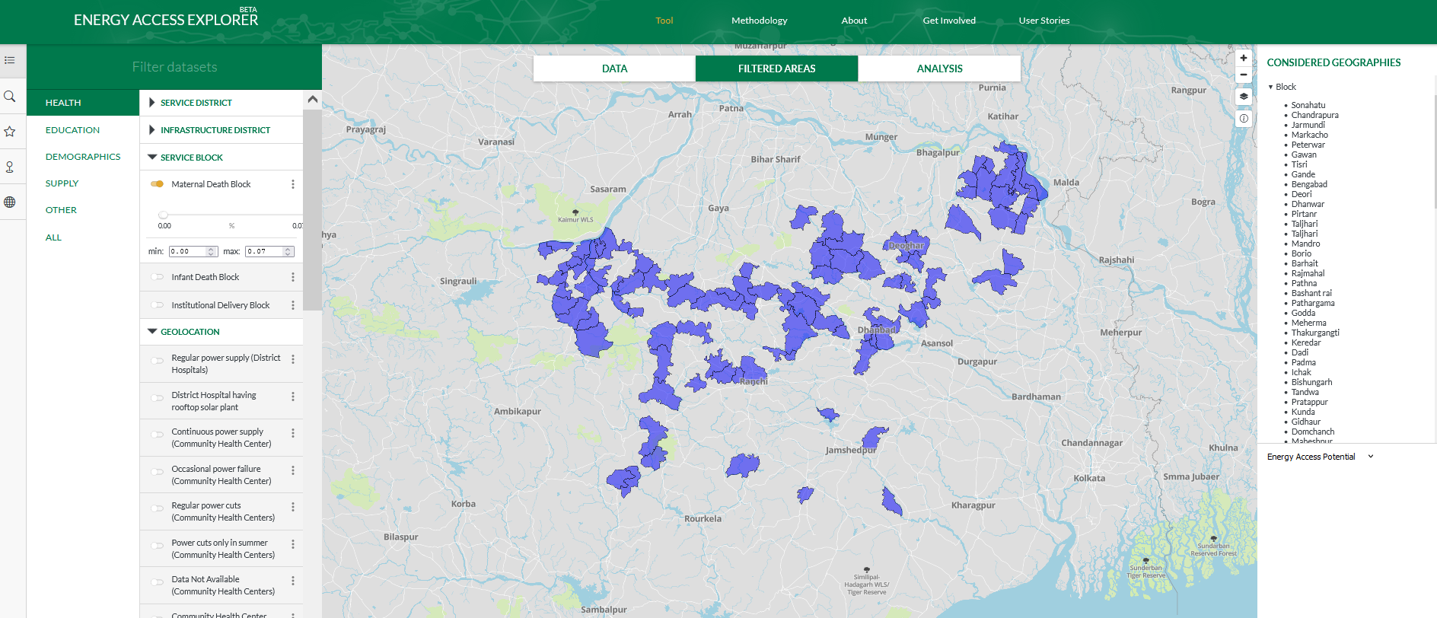Screen dimensions: 1437x618
Task: Open the map layers icon
Action: click(1243, 97)
